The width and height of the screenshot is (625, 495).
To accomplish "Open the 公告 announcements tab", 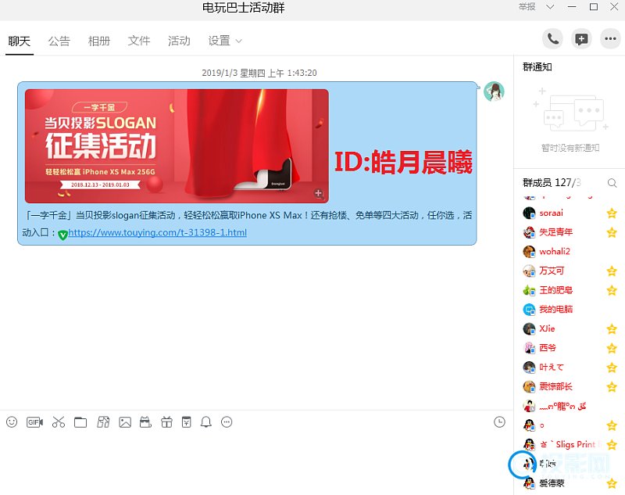I will (x=59, y=41).
